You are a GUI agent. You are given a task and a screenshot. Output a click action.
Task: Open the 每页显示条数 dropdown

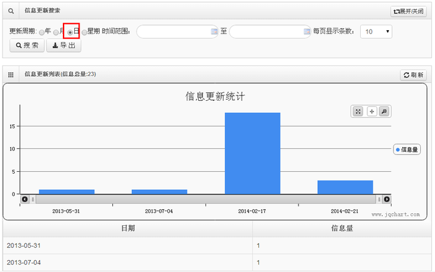[376, 31]
